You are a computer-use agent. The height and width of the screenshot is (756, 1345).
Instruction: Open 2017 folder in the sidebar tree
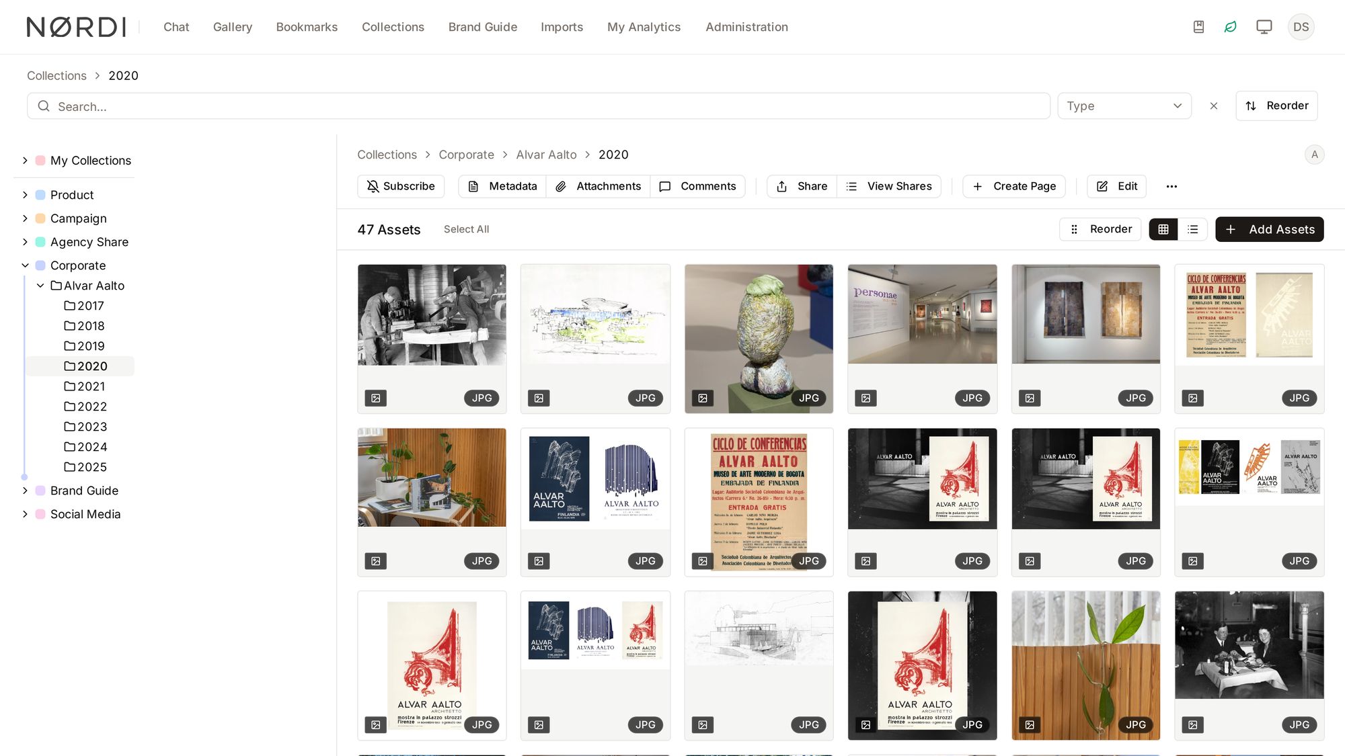pyautogui.click(x=84, y=306)
